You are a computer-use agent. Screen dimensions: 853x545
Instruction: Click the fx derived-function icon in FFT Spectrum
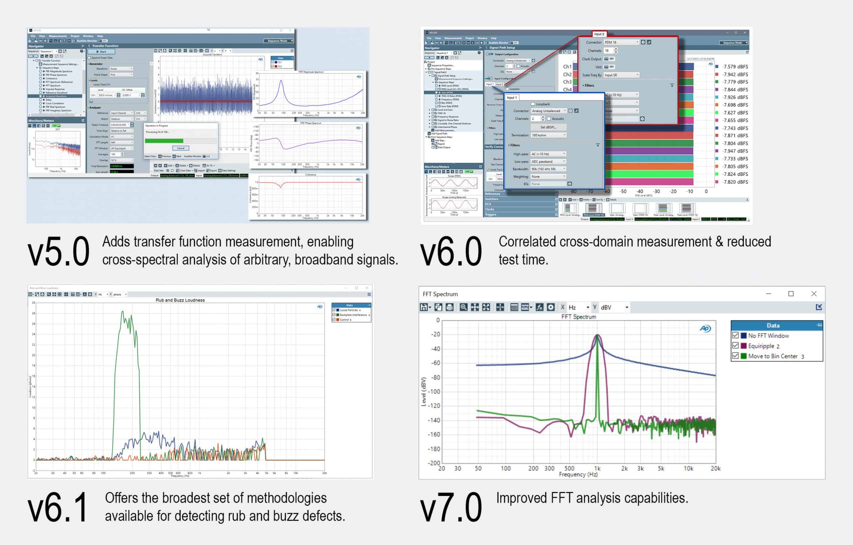(x=539, y=307)
